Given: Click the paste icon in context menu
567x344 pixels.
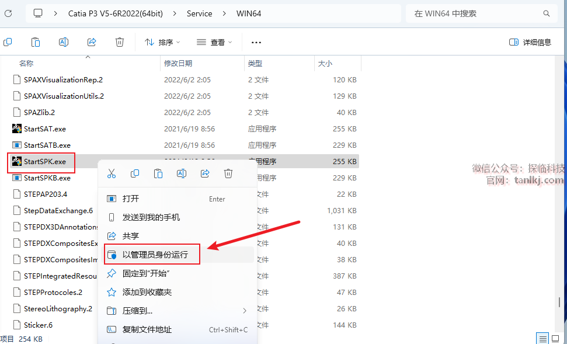Looking at the screenshot, I should 158,173.
